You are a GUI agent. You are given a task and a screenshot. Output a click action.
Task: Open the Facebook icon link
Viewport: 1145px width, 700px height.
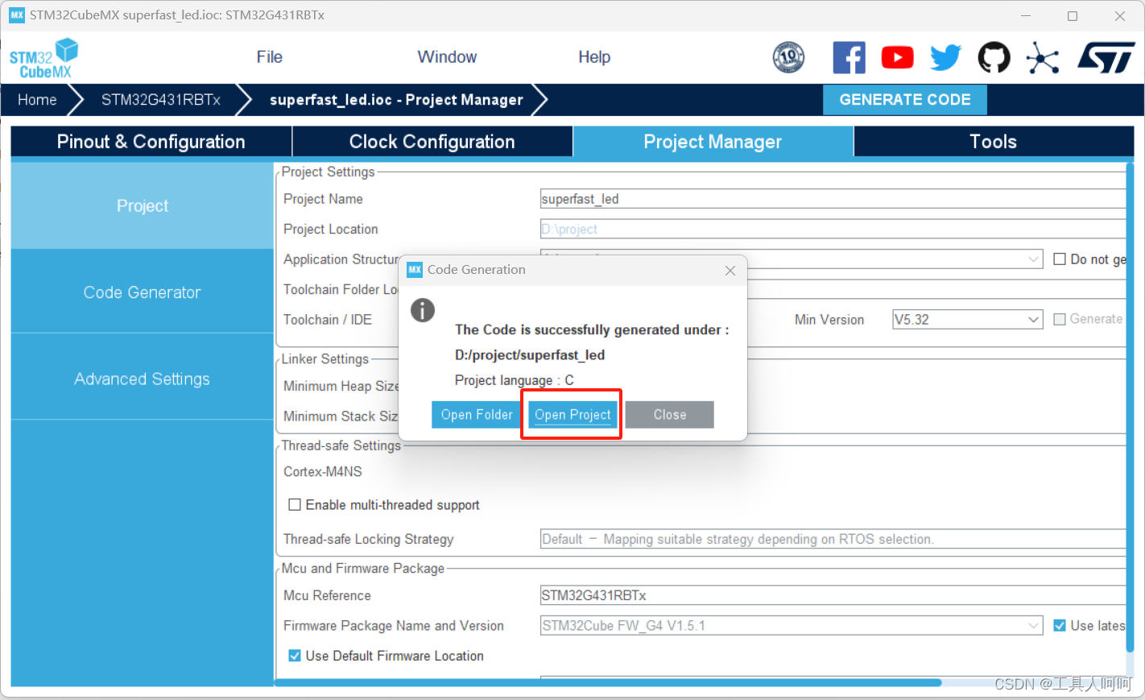849,57
